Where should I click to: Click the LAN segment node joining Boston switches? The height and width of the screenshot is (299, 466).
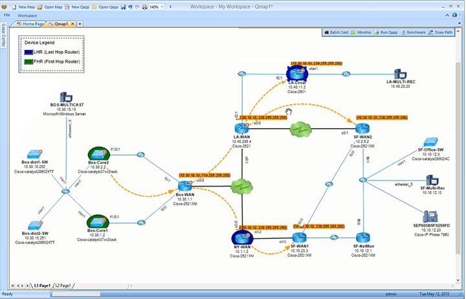tap(65, 192)
